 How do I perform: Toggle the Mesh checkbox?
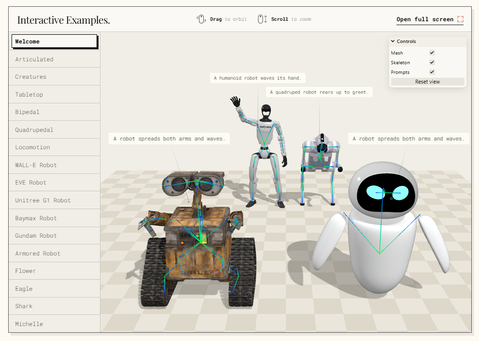click(432, 53)
